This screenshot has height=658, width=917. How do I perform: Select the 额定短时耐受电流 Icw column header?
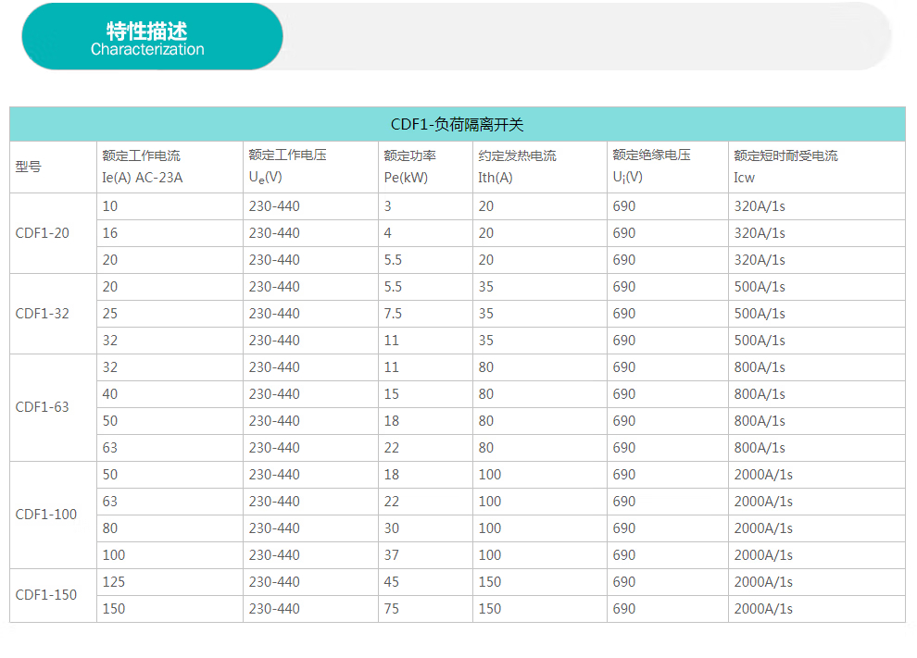[785, 167]
